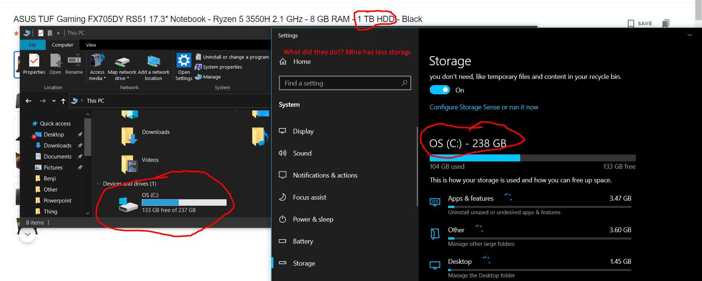Collapse the Devices and drives group
Image resolution: width=702 pixels, height=281 pixels.
click(99, 184)
